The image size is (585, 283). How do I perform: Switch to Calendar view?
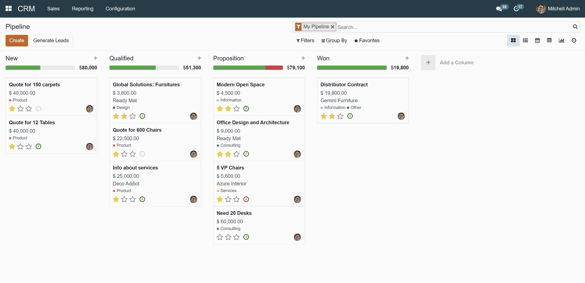point(537,40)
